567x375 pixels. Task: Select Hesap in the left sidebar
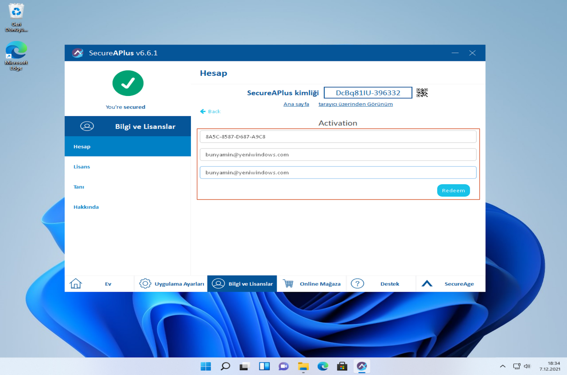point(128,146)
